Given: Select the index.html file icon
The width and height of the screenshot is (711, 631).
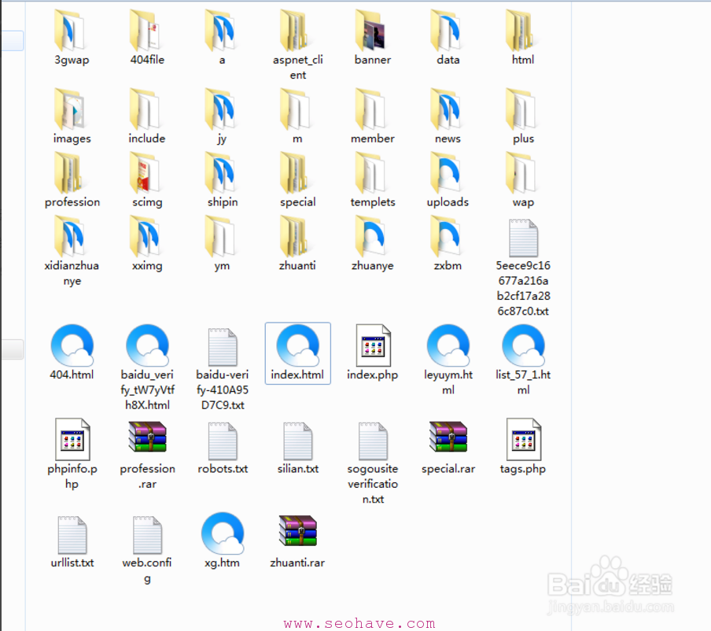Looking at the screenshot, I should click(298, 345).
